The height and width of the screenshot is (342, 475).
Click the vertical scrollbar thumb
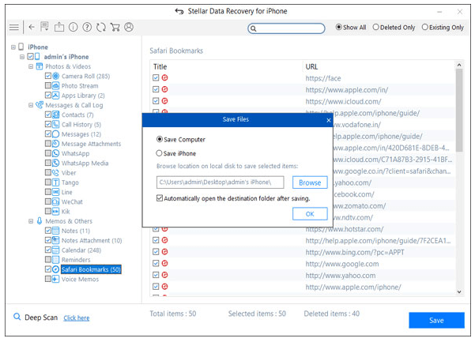tap(459, 110)
